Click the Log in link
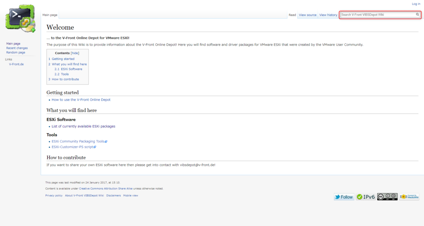Image resolution: width=424 pixels, height=226 pixels. pyautogui.click(x=416, y=4)
